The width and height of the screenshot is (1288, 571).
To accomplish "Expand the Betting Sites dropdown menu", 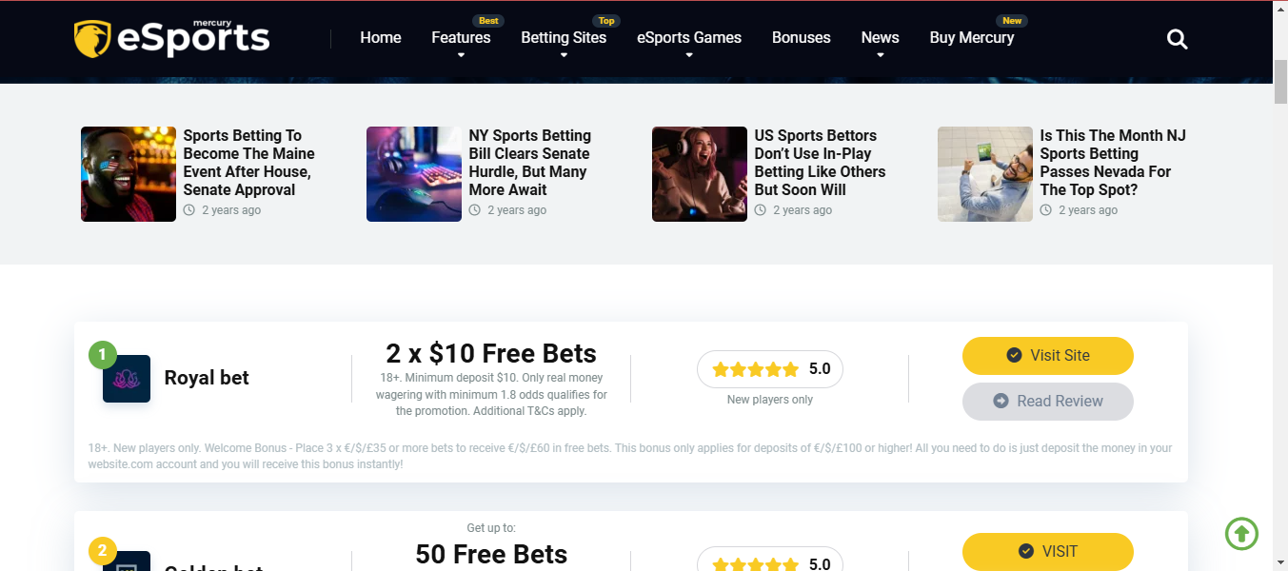I will (x=564, y=38).
